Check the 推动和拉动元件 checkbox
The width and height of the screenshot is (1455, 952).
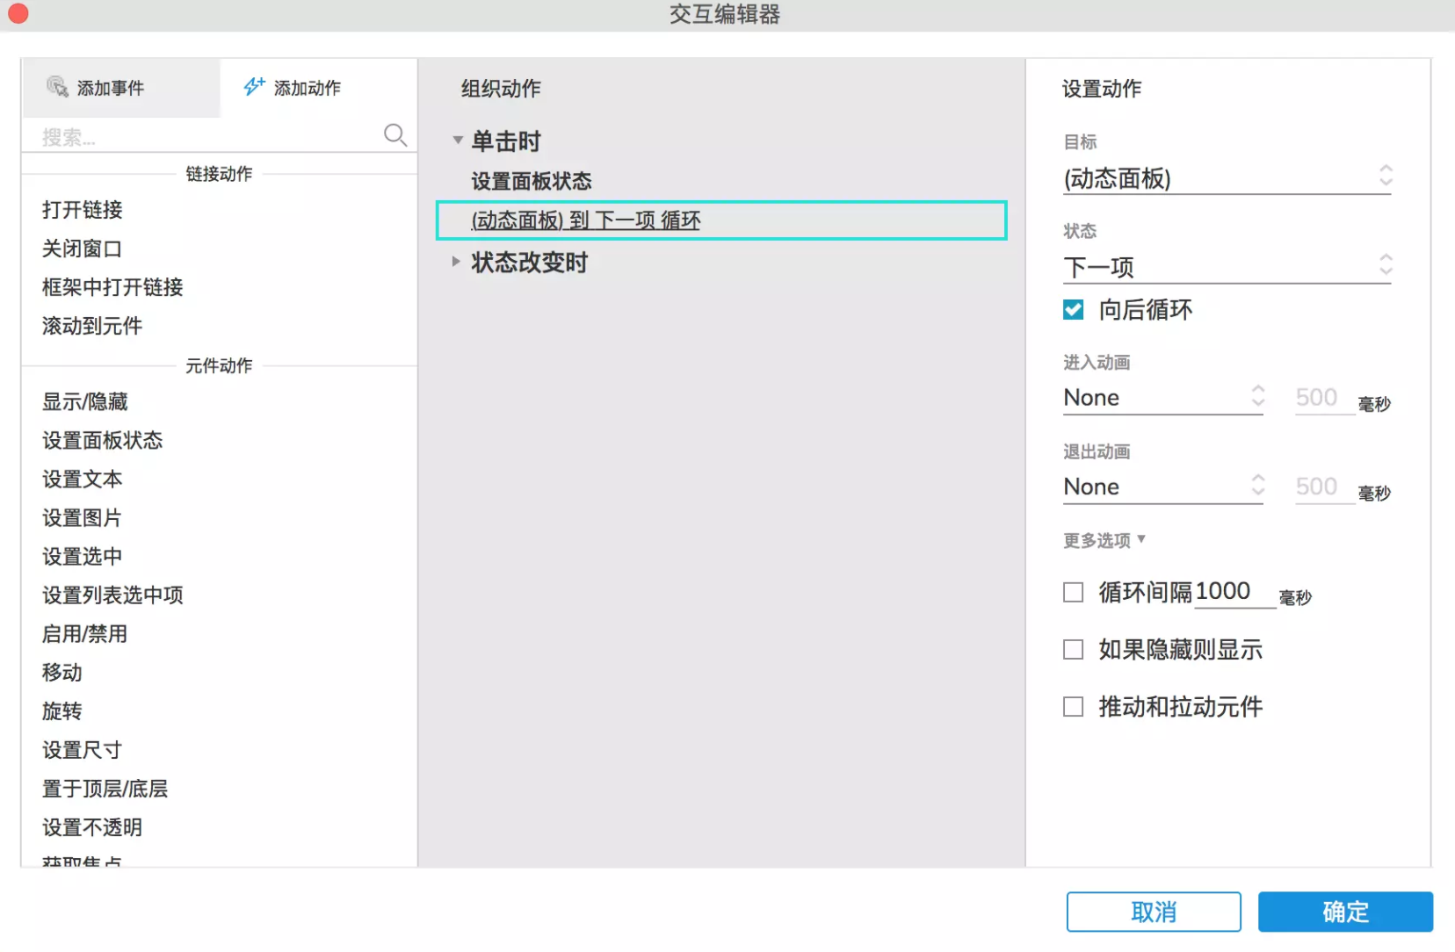(x=1074, y=707)
